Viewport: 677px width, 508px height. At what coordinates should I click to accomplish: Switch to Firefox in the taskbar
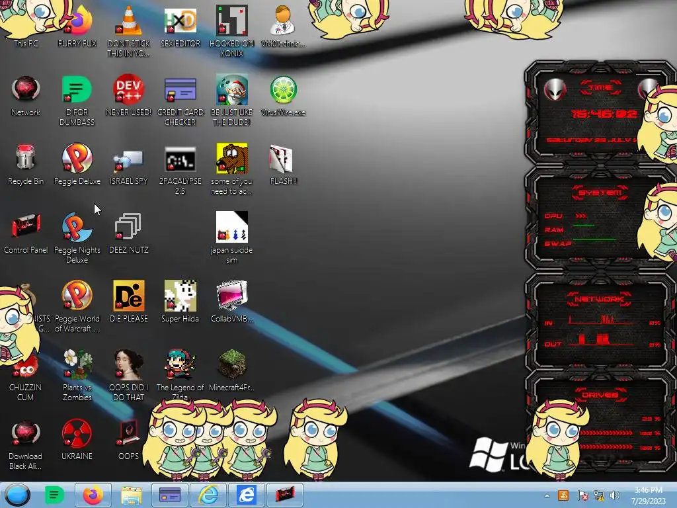point(93,495)
